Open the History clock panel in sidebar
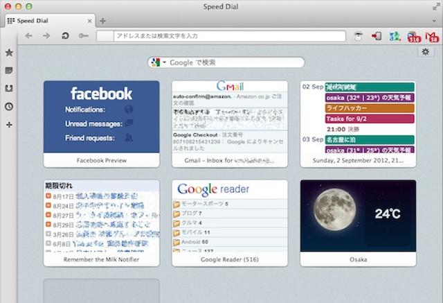The height and width of the screenshot is (303, 443). [x=9, y=107]
